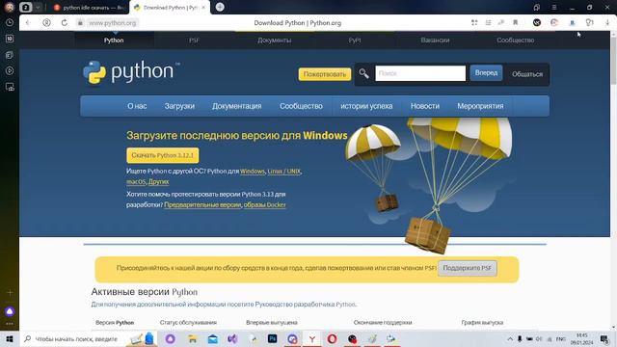Follow the Windows download link
This screenshot has width=617, height=347.
click(253, 172)
